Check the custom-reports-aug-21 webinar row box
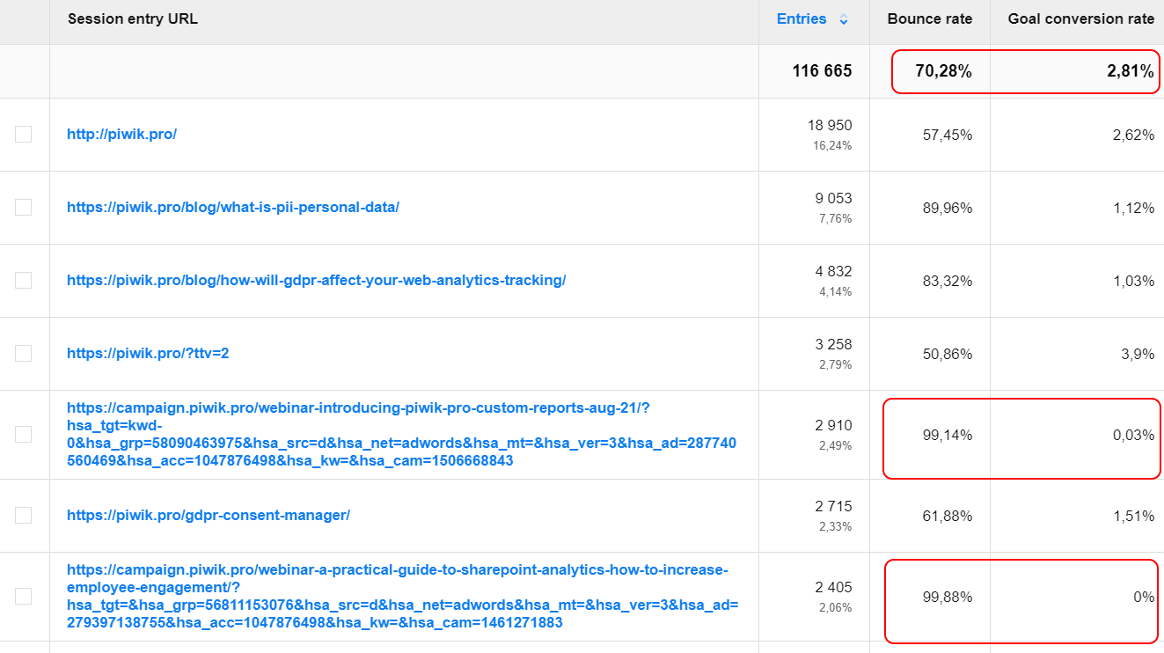This screenshot has height=653, width=1164. coord(24,435)
